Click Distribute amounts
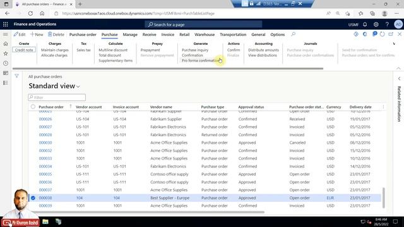Screen dimensions: 404x227 (263, 50)
